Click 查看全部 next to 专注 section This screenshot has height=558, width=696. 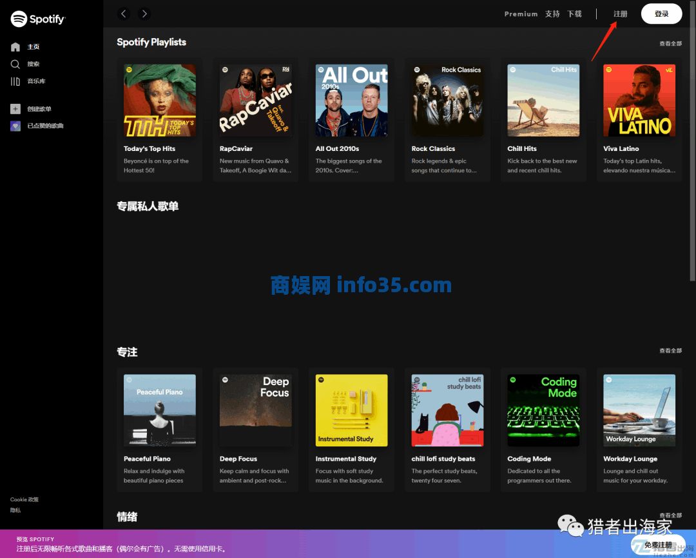670,350
